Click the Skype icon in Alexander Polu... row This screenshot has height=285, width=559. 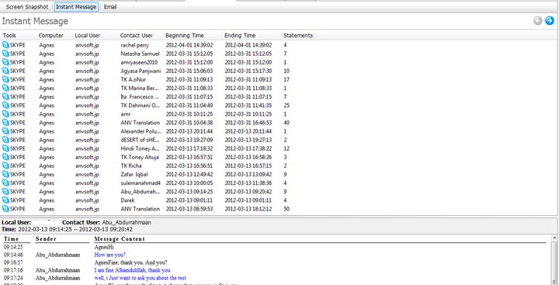[x=5, y=131]
